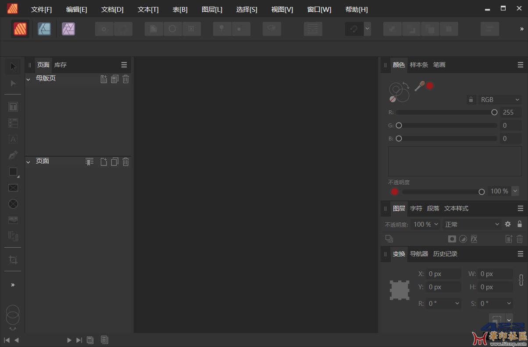Switch to the 历史记录 tab

click(x=445, y=254)
